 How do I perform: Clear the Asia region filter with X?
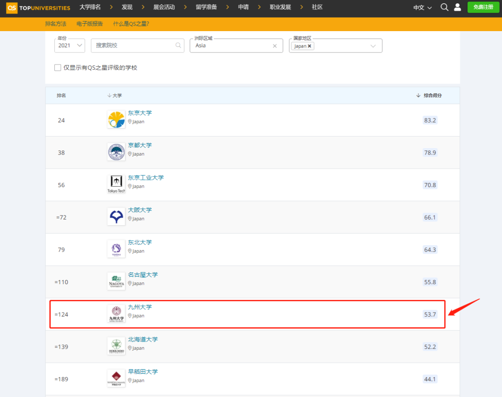click(275, 46)
